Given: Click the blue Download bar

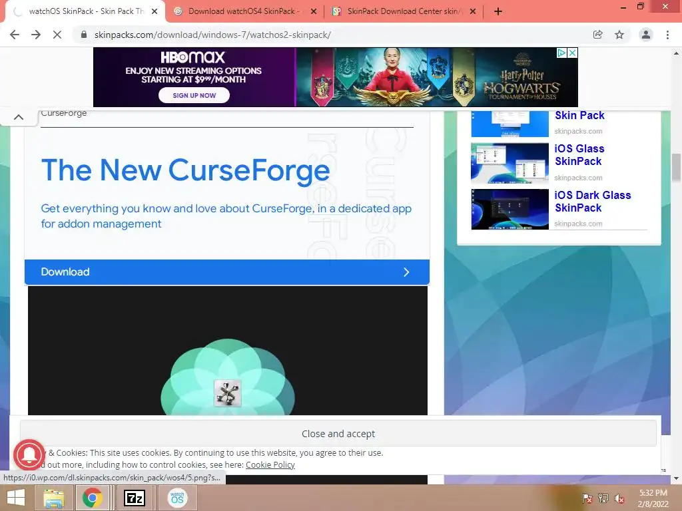Looking at the screenshot, I should (227, 272).
